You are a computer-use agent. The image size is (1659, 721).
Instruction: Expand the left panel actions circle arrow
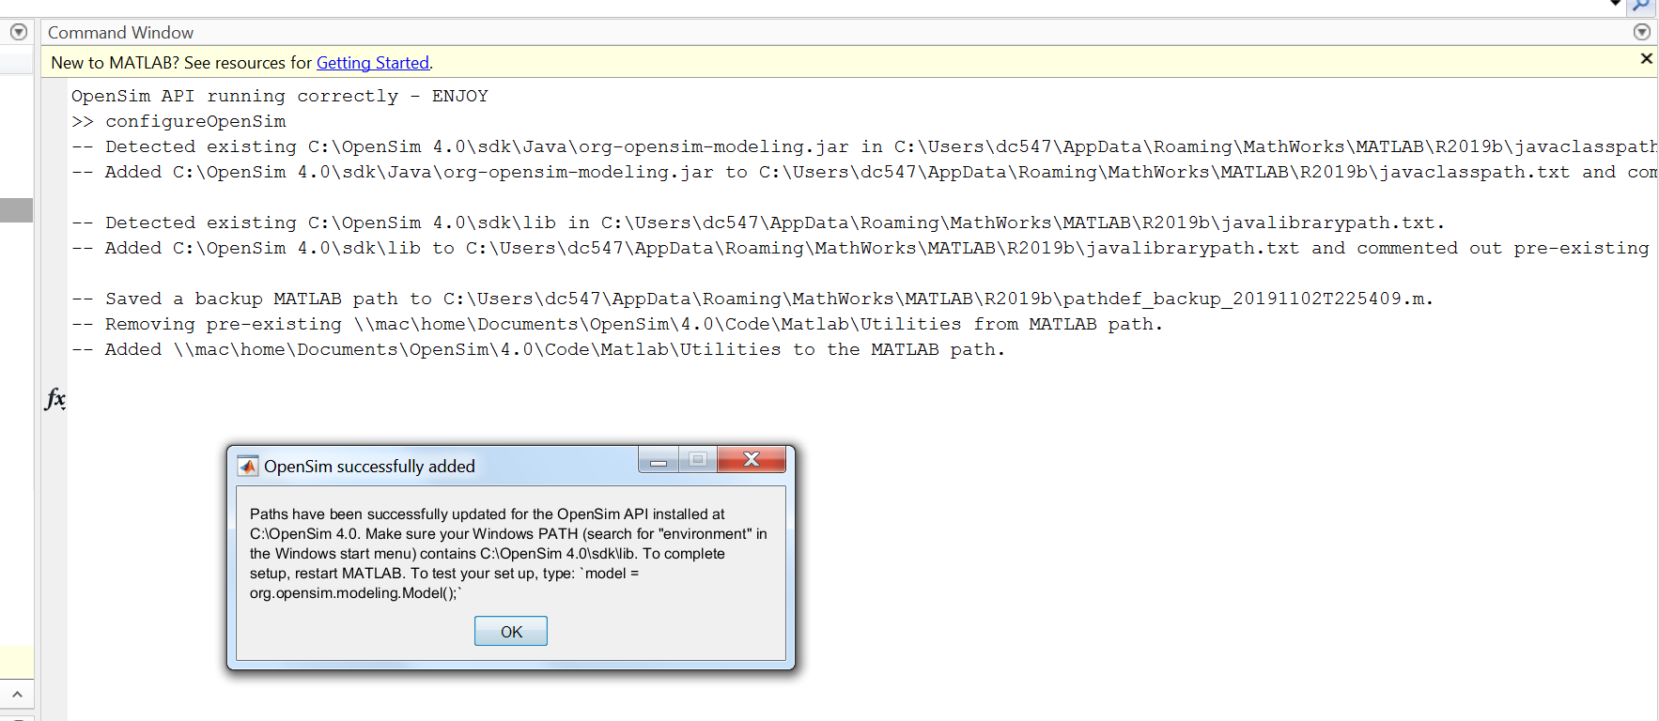(18, 32)
